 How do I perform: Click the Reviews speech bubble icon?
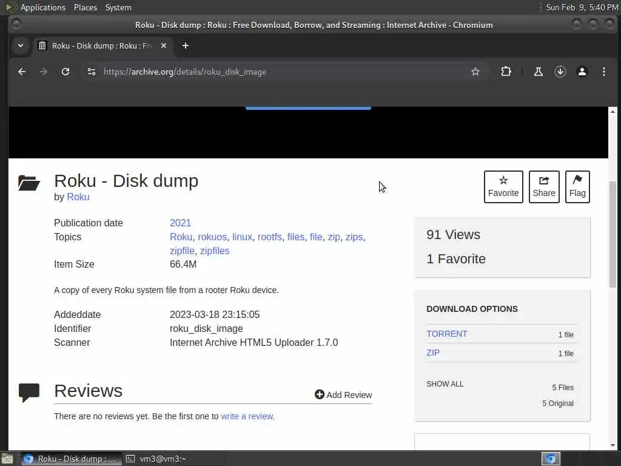point(29,393)
